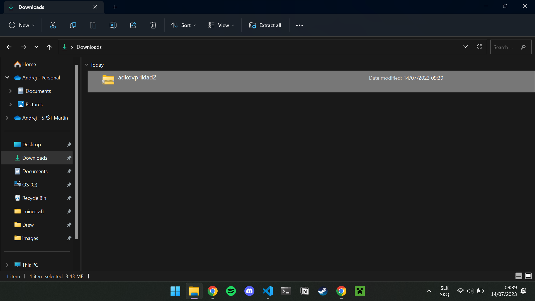
Task: Select adkovpriklad2 zip file
Action: [x=311, y=81]
